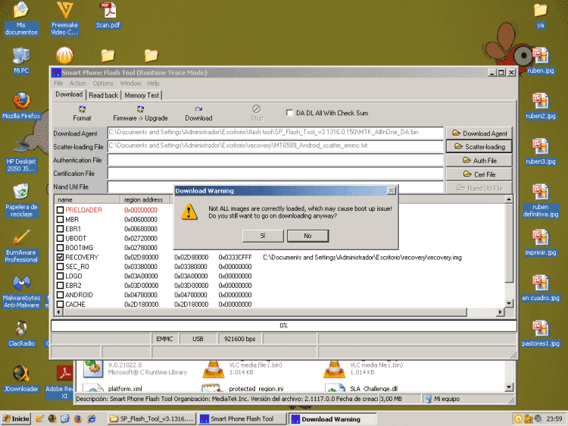Click the Authentication File input field
The image size is (568, 426).
pos(276,160)
